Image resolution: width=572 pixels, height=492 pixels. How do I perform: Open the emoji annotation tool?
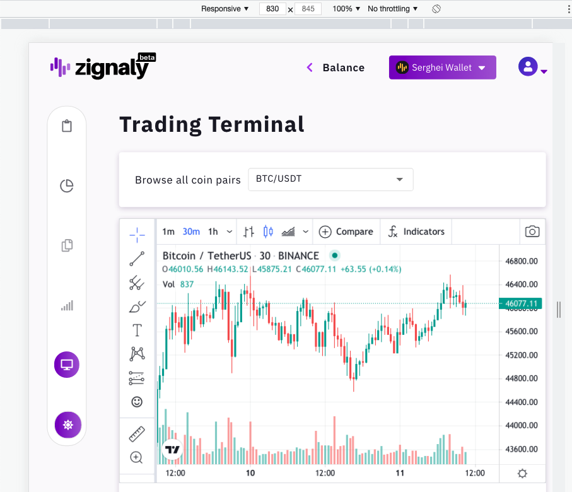(137, 401)
